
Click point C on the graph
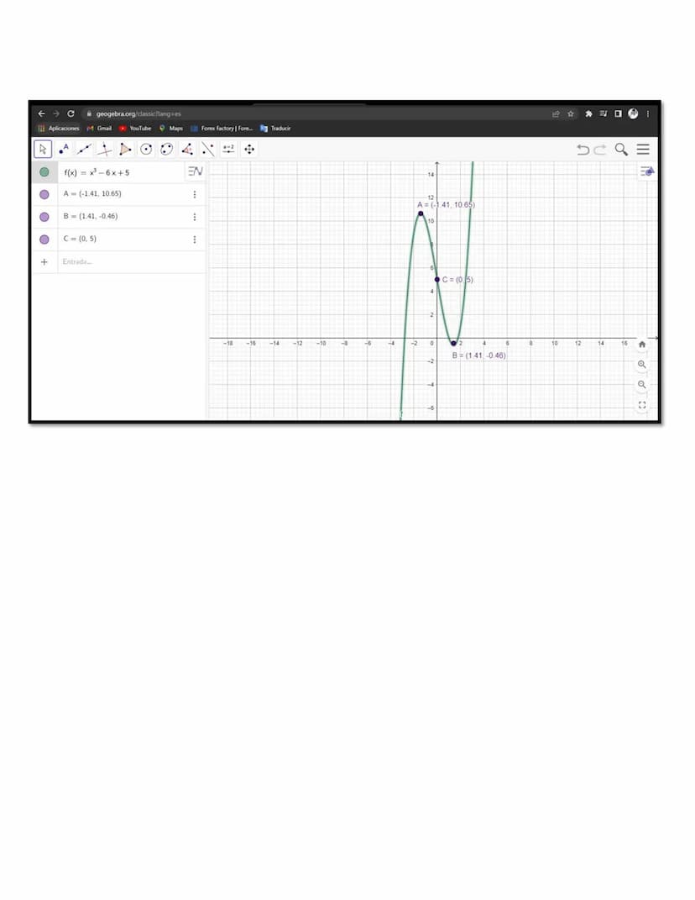437,280
